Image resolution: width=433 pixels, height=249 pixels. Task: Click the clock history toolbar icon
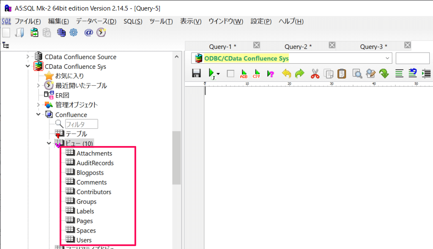pos(101,32)
